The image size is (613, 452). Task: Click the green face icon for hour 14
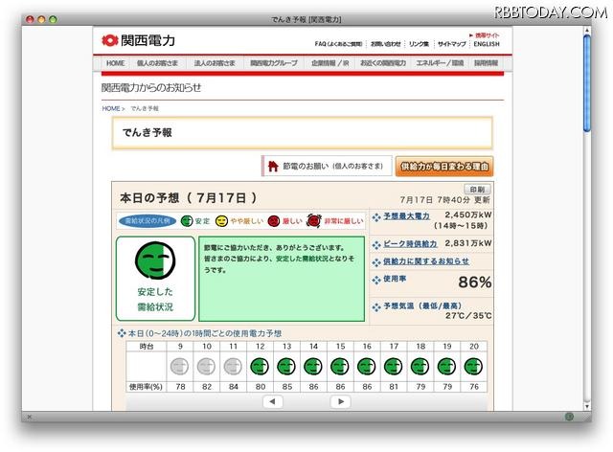(313, 367)
